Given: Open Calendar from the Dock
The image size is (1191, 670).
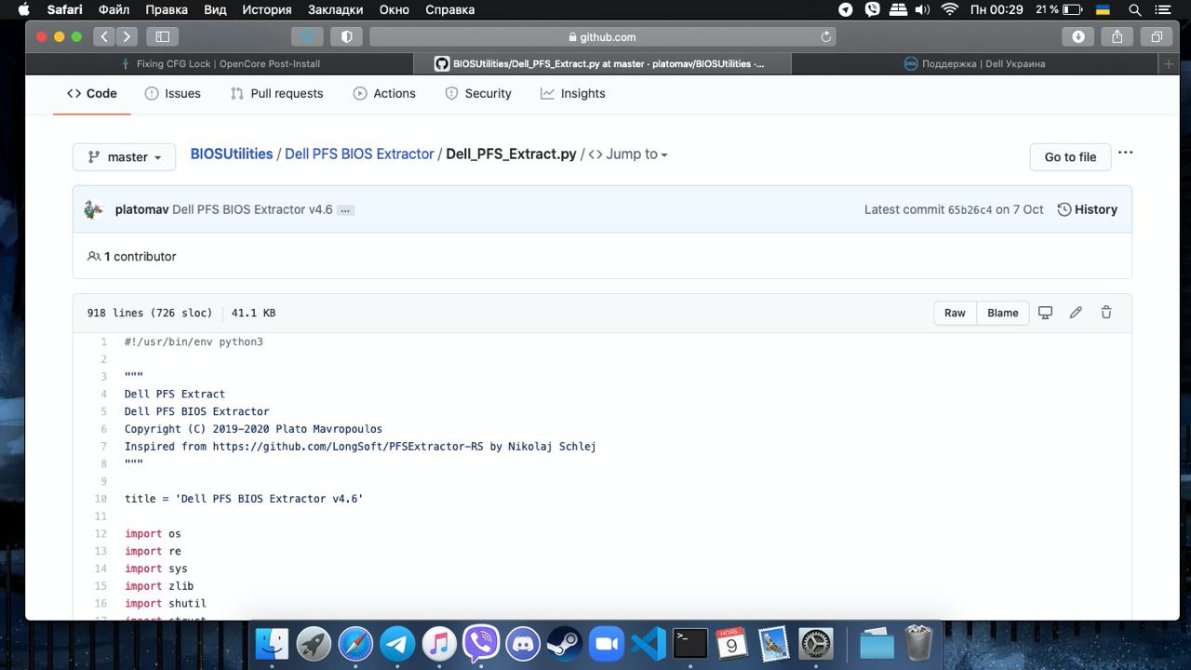Looking at the screenshot, I should 731,643.
